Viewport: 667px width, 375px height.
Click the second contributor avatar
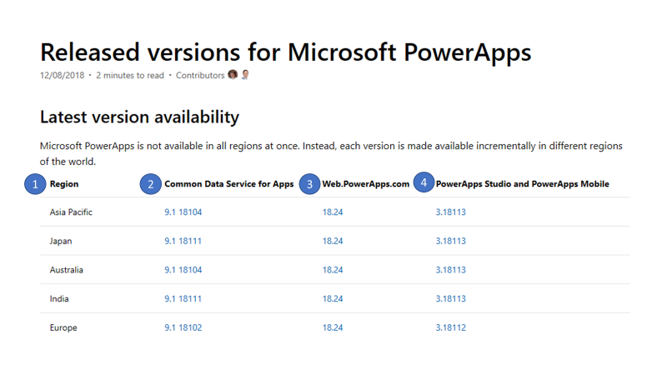[245, 75]
